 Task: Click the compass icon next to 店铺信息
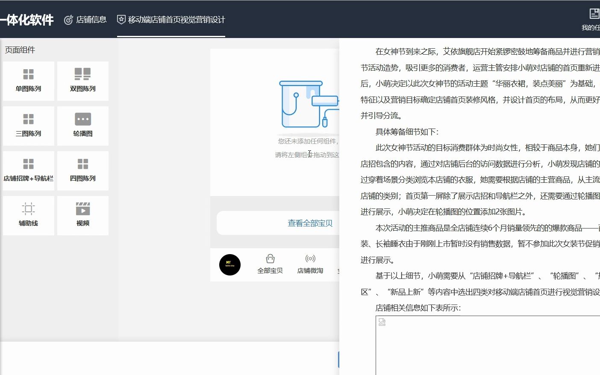pyautogui.click(x=68, y=19)
